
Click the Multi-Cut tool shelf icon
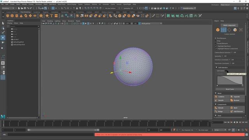coord(153,16)
